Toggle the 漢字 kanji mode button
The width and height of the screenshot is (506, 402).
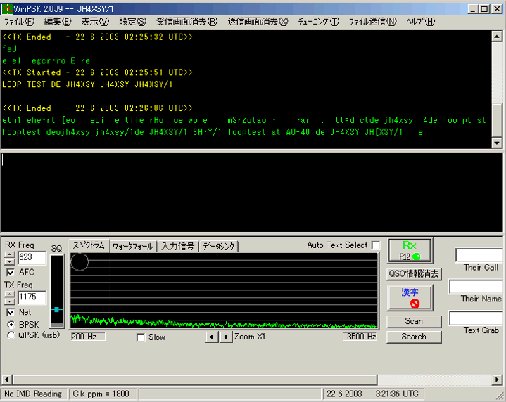pos(410,297)
